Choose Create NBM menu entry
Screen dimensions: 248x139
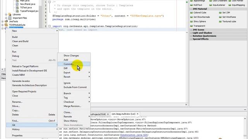[x=32, y=75]
